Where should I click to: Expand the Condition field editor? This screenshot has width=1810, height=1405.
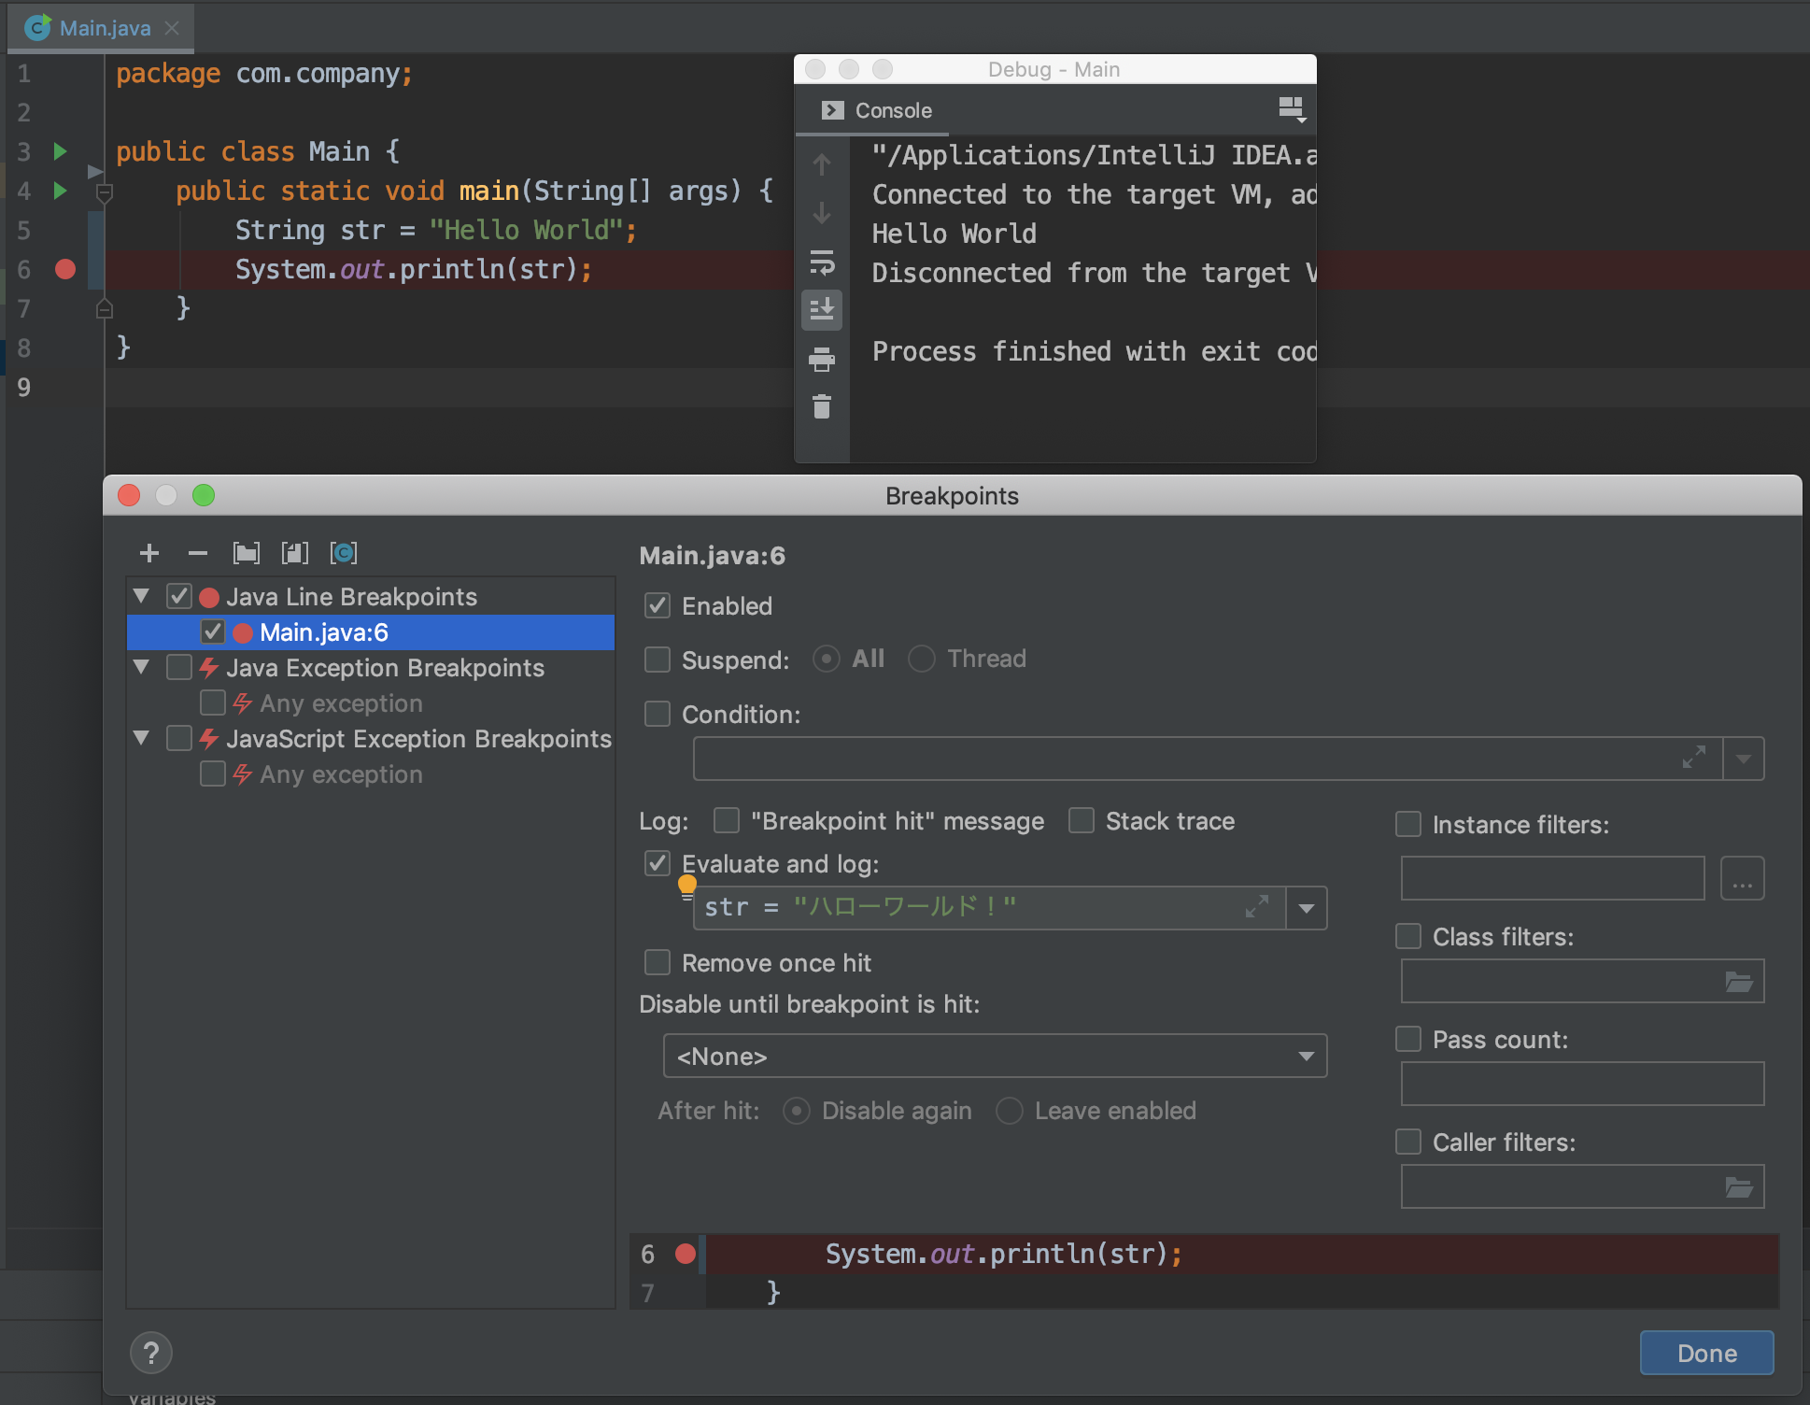[x=1694, y=757]
